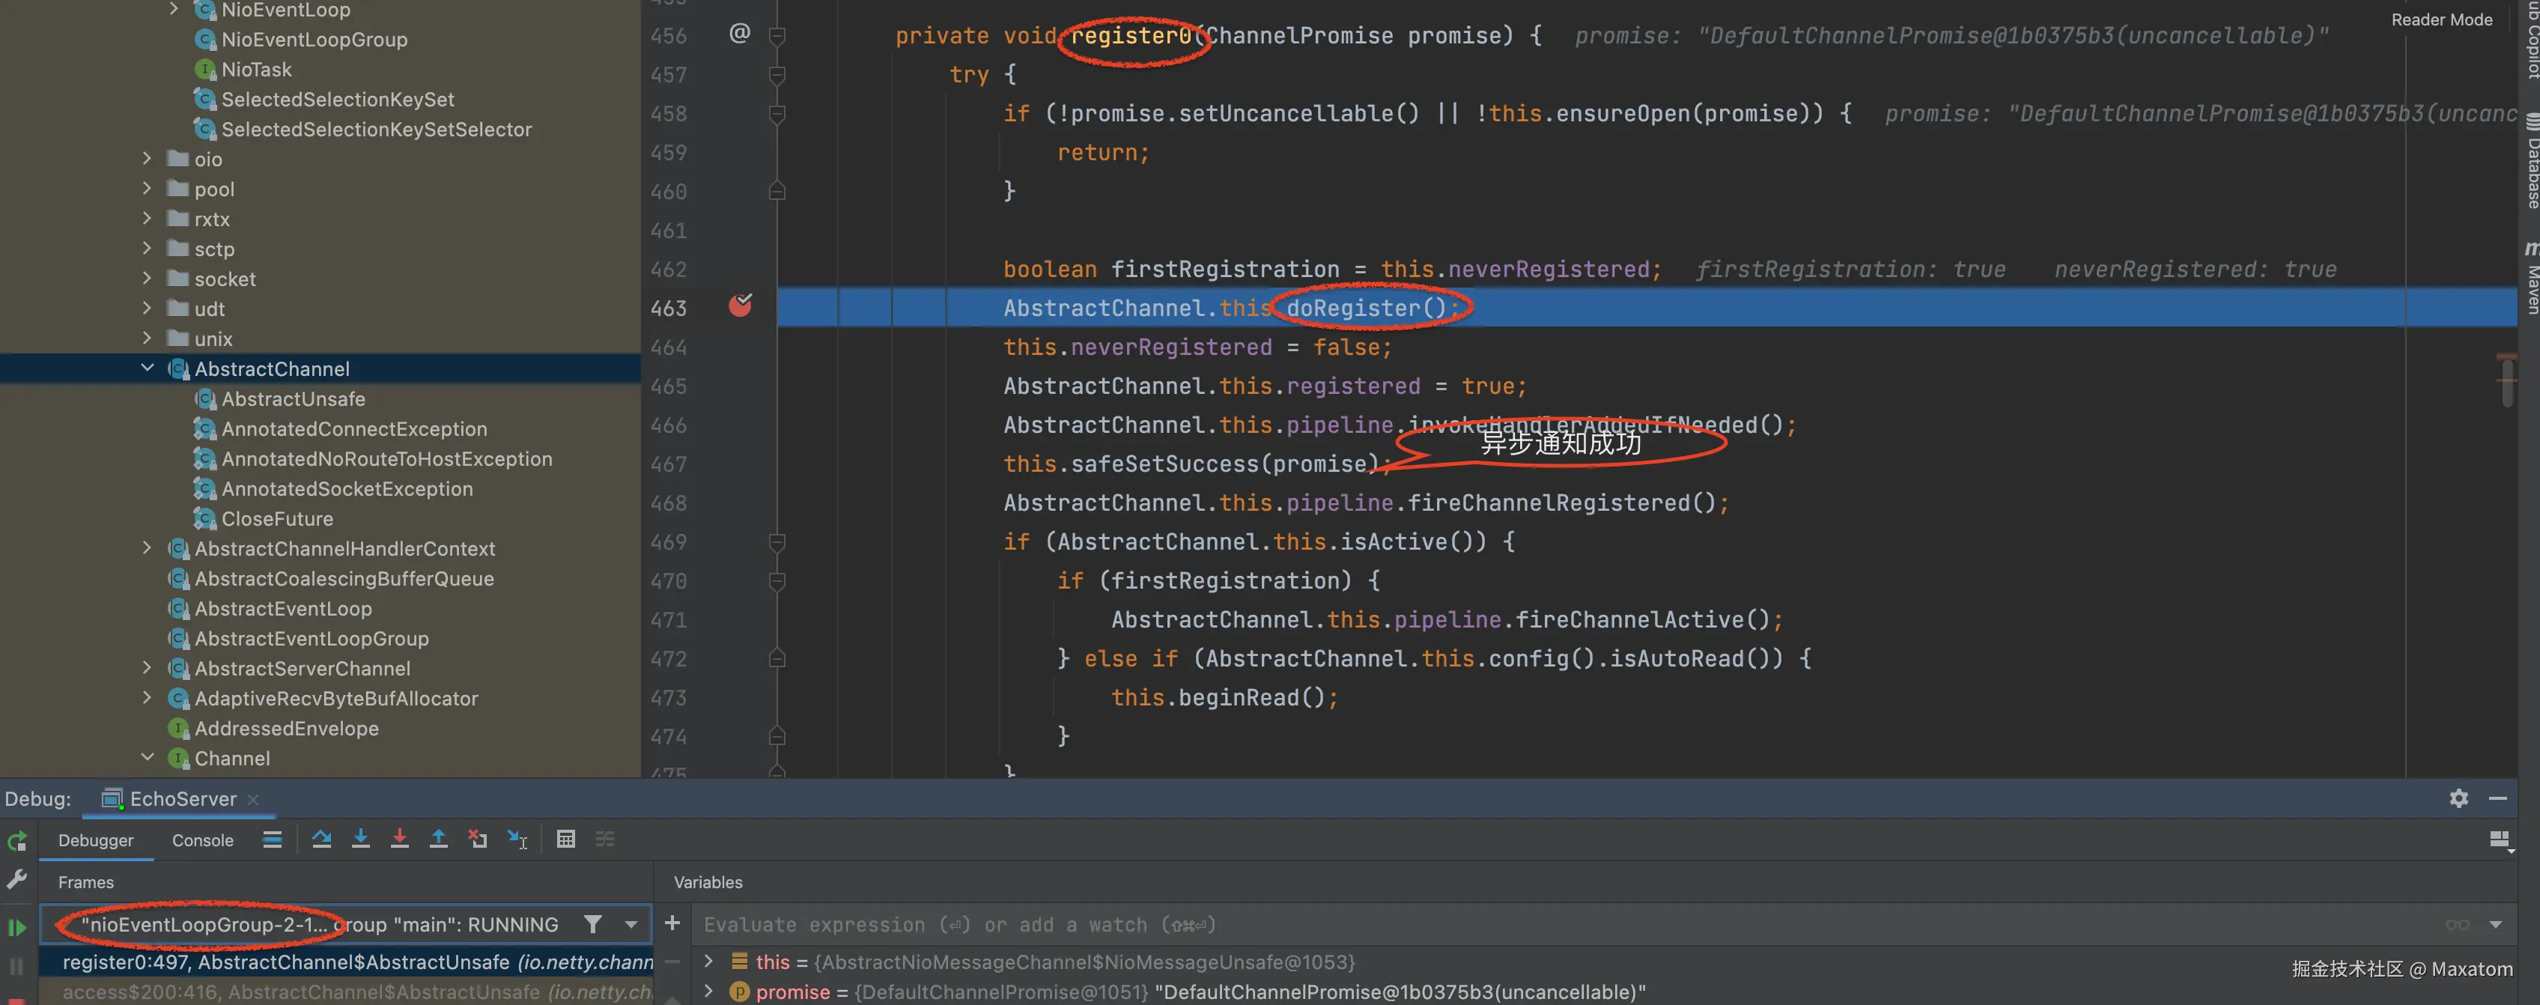
Task: Expand the socket folder
Action: point(147,278)
